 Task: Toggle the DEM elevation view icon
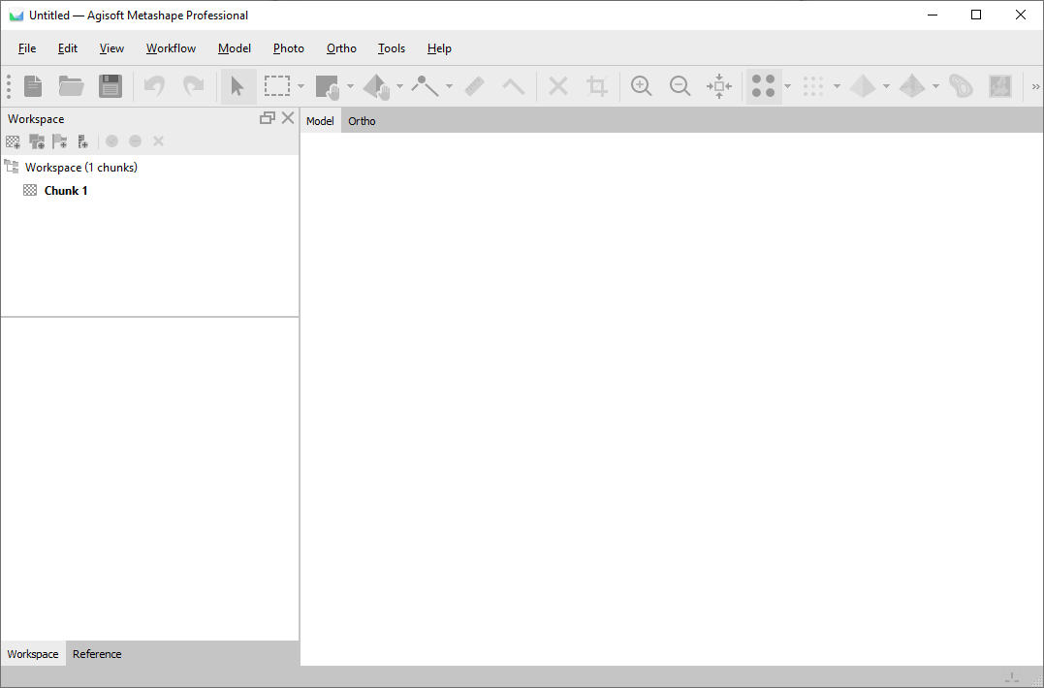click(961, 86)
